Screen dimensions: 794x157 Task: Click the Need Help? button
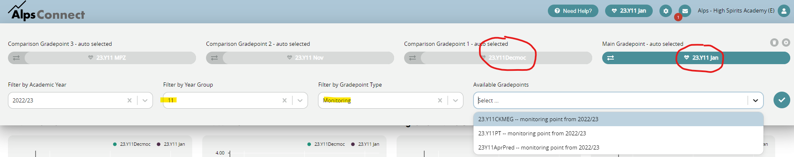point(573,11)
